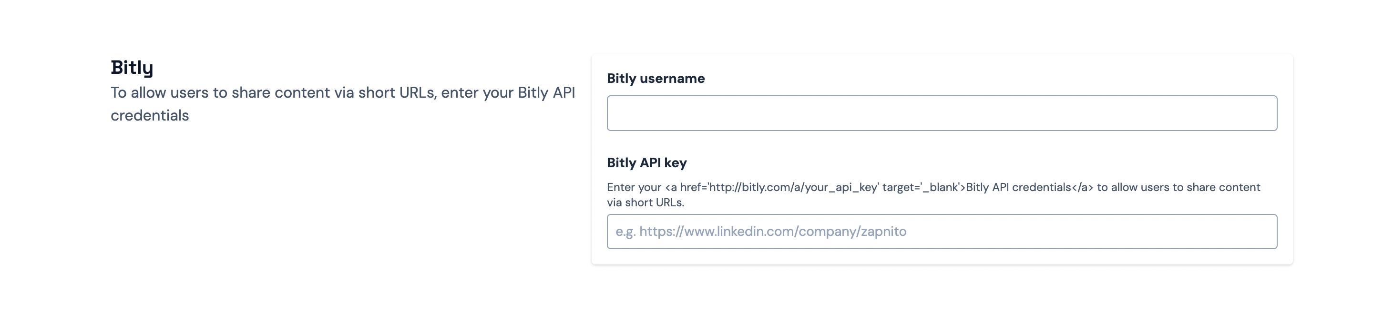The image size is (1373, 314).
Task: Click the target='_blank' text in helper
Action: point(921,187)
